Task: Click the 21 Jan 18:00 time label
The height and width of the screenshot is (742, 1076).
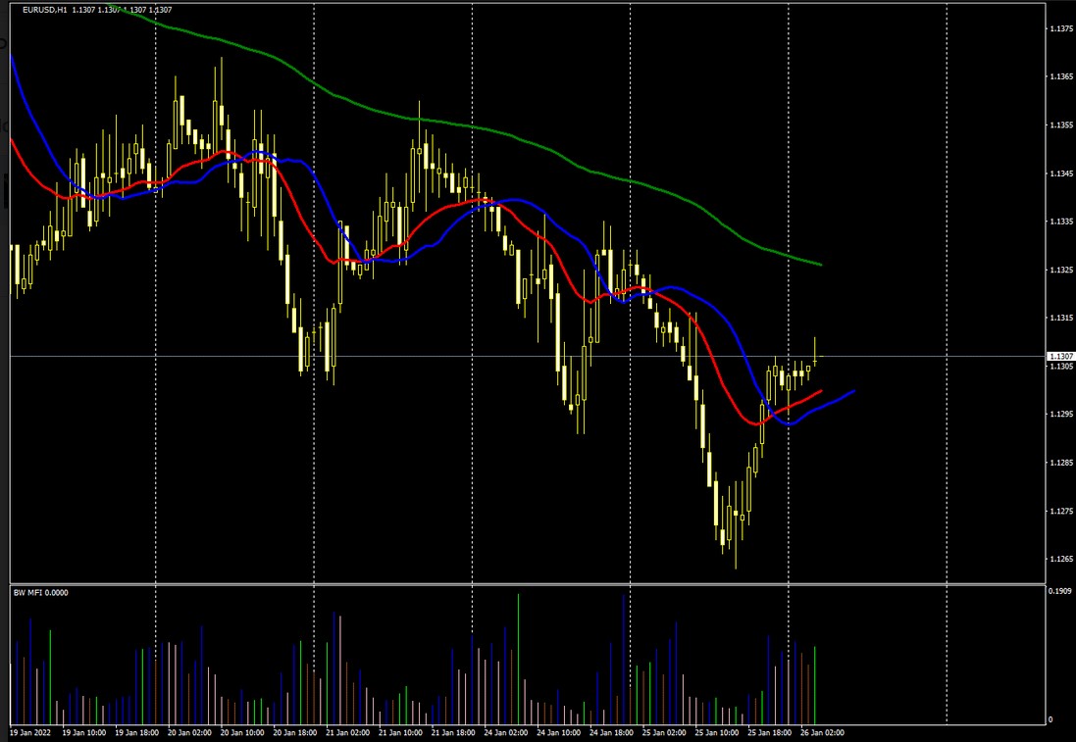Action: [453, 732]
